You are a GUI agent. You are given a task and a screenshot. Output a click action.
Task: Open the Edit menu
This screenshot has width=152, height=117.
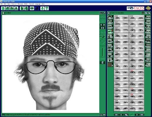[x=5, y=4]
